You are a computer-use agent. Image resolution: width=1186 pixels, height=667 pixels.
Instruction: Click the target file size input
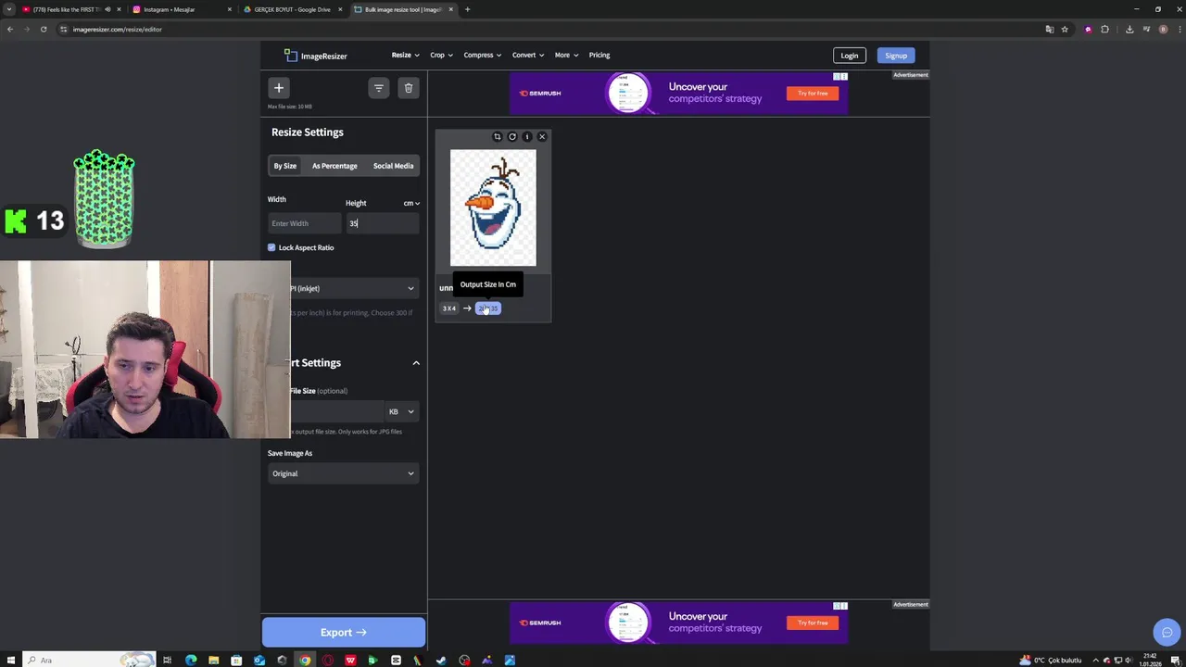pyautogui.click(x=337, y=411)
